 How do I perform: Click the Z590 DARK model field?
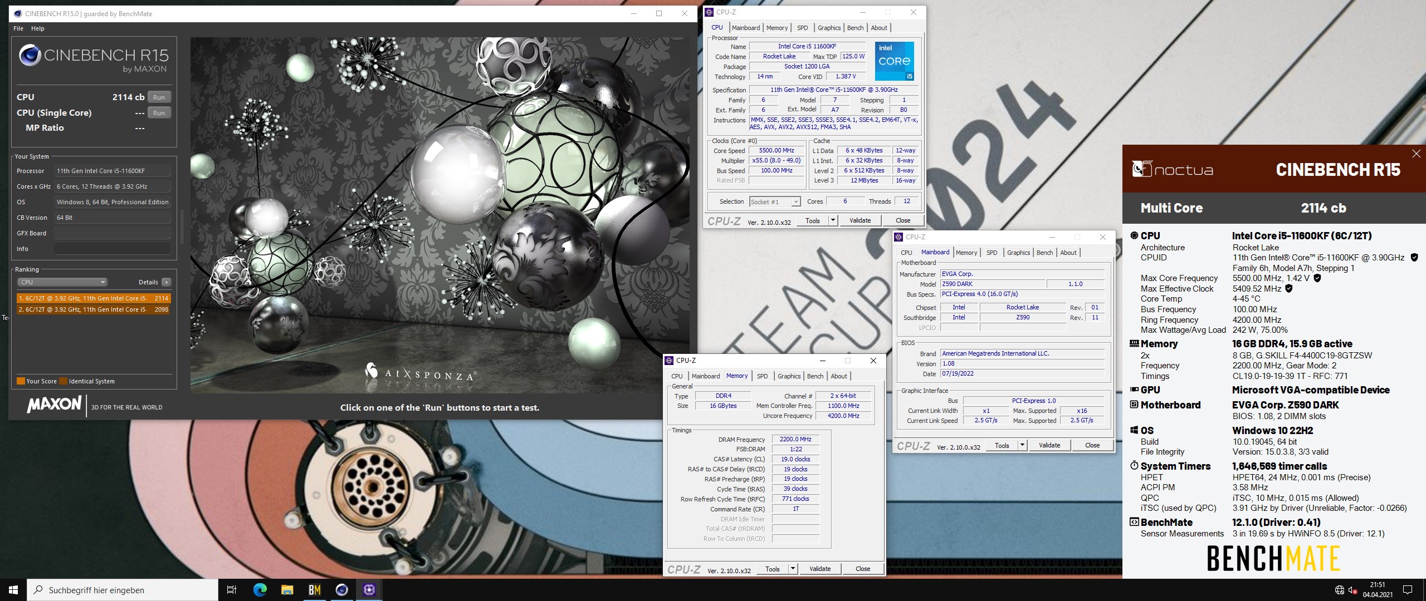pyautogui.click(x=992, y=284)
